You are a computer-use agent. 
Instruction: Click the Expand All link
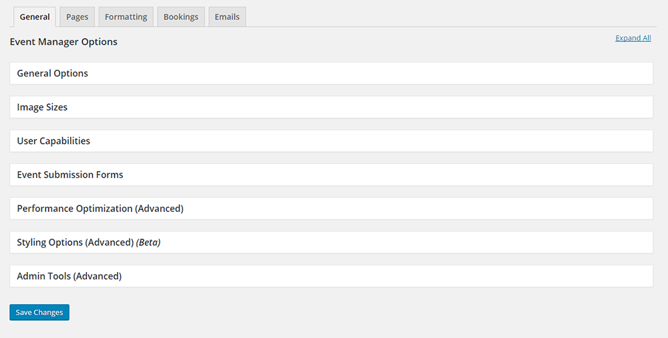point(633,38)
